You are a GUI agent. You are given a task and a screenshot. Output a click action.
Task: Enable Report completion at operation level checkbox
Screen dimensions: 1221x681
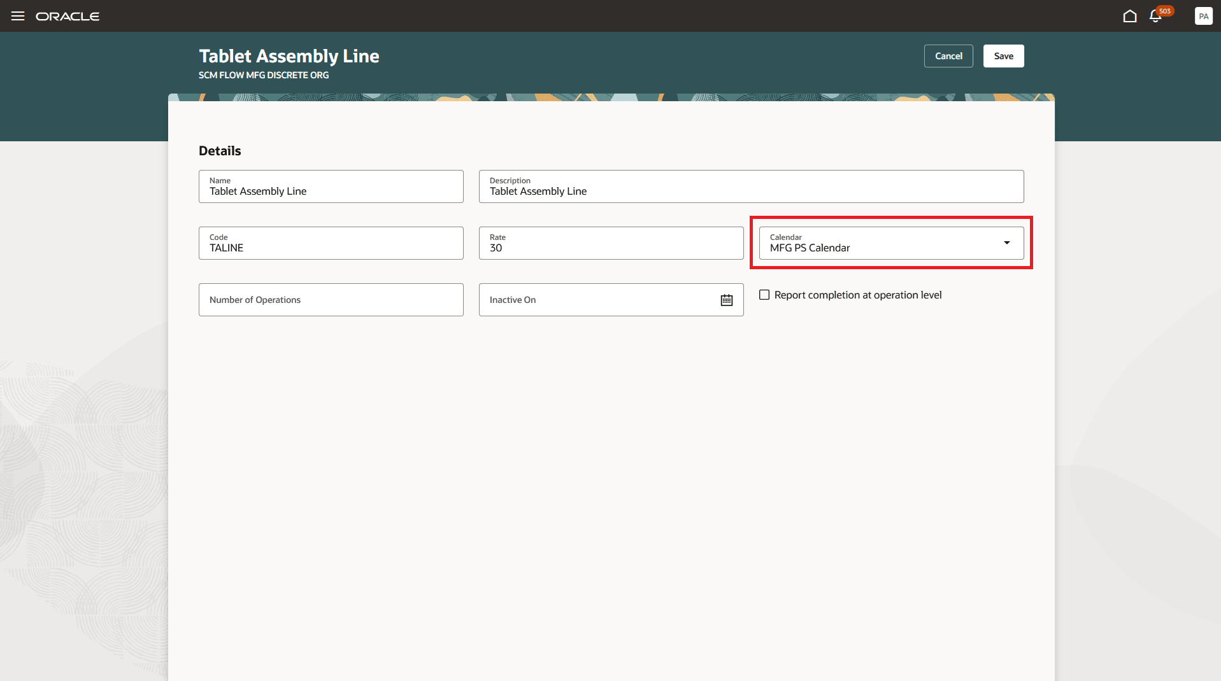[764, 295]
